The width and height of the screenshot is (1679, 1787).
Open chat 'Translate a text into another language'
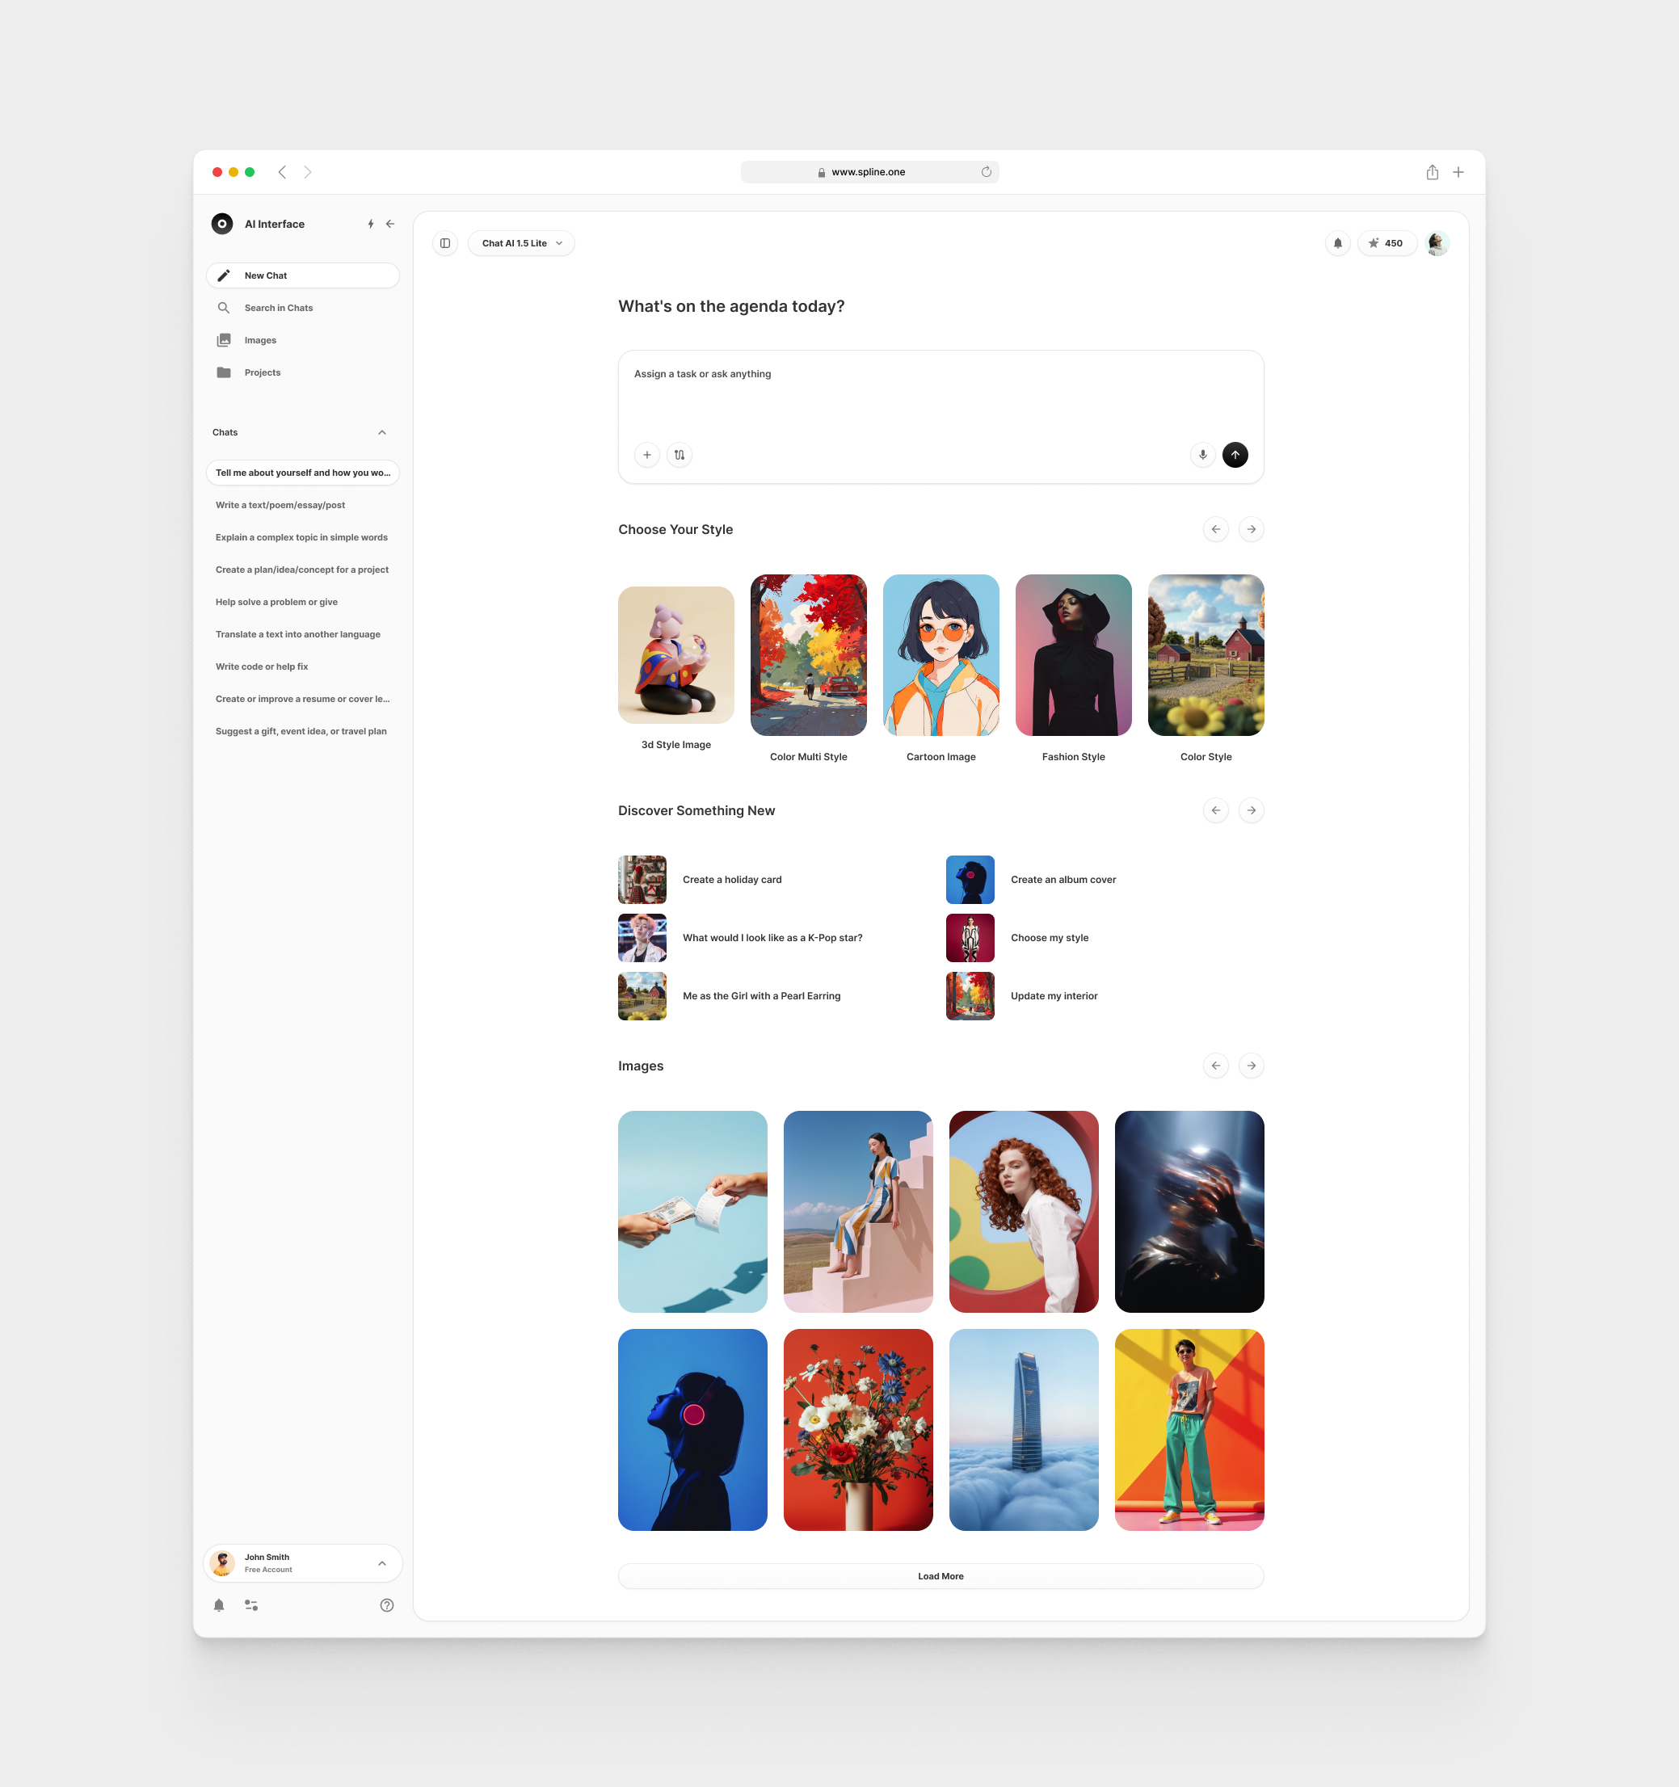pyautogui.click(x=303, y=635)
